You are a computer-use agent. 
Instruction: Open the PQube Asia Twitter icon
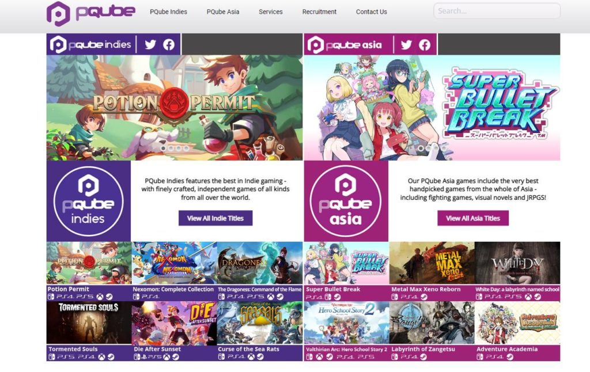(x=406, y=44)
